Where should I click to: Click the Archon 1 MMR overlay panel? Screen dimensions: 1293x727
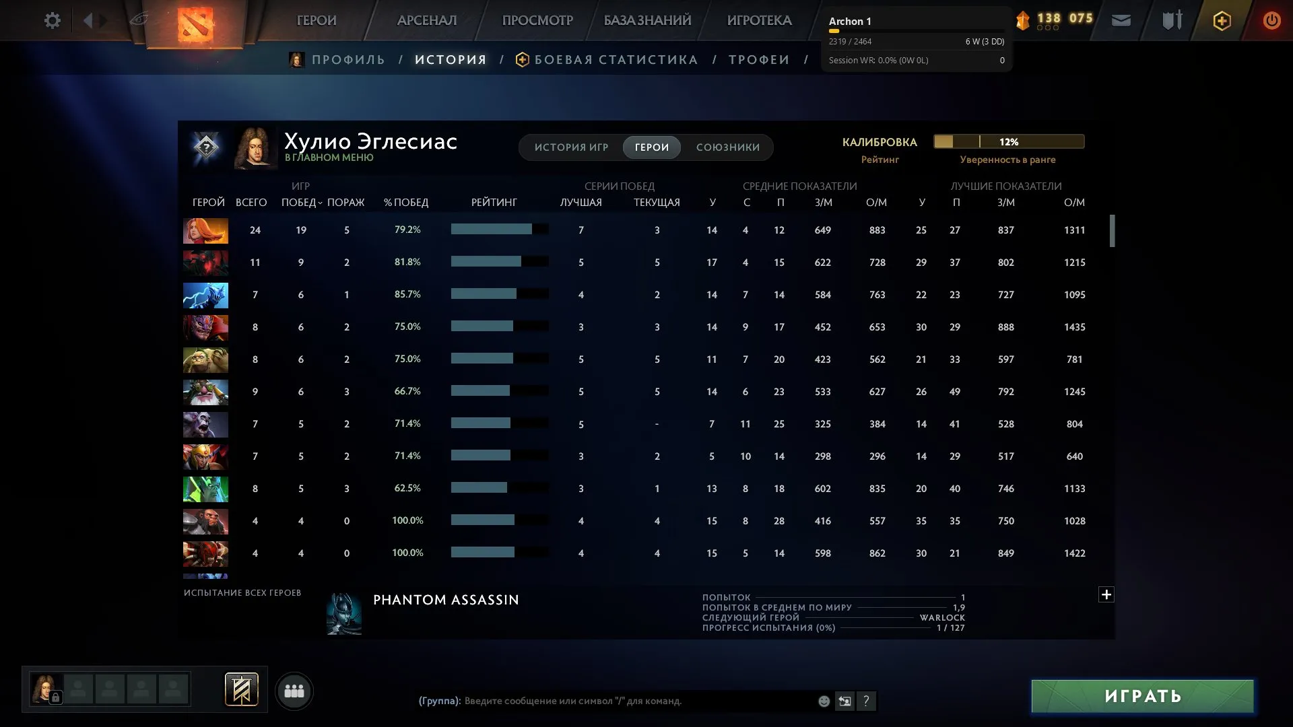[917, 40]
